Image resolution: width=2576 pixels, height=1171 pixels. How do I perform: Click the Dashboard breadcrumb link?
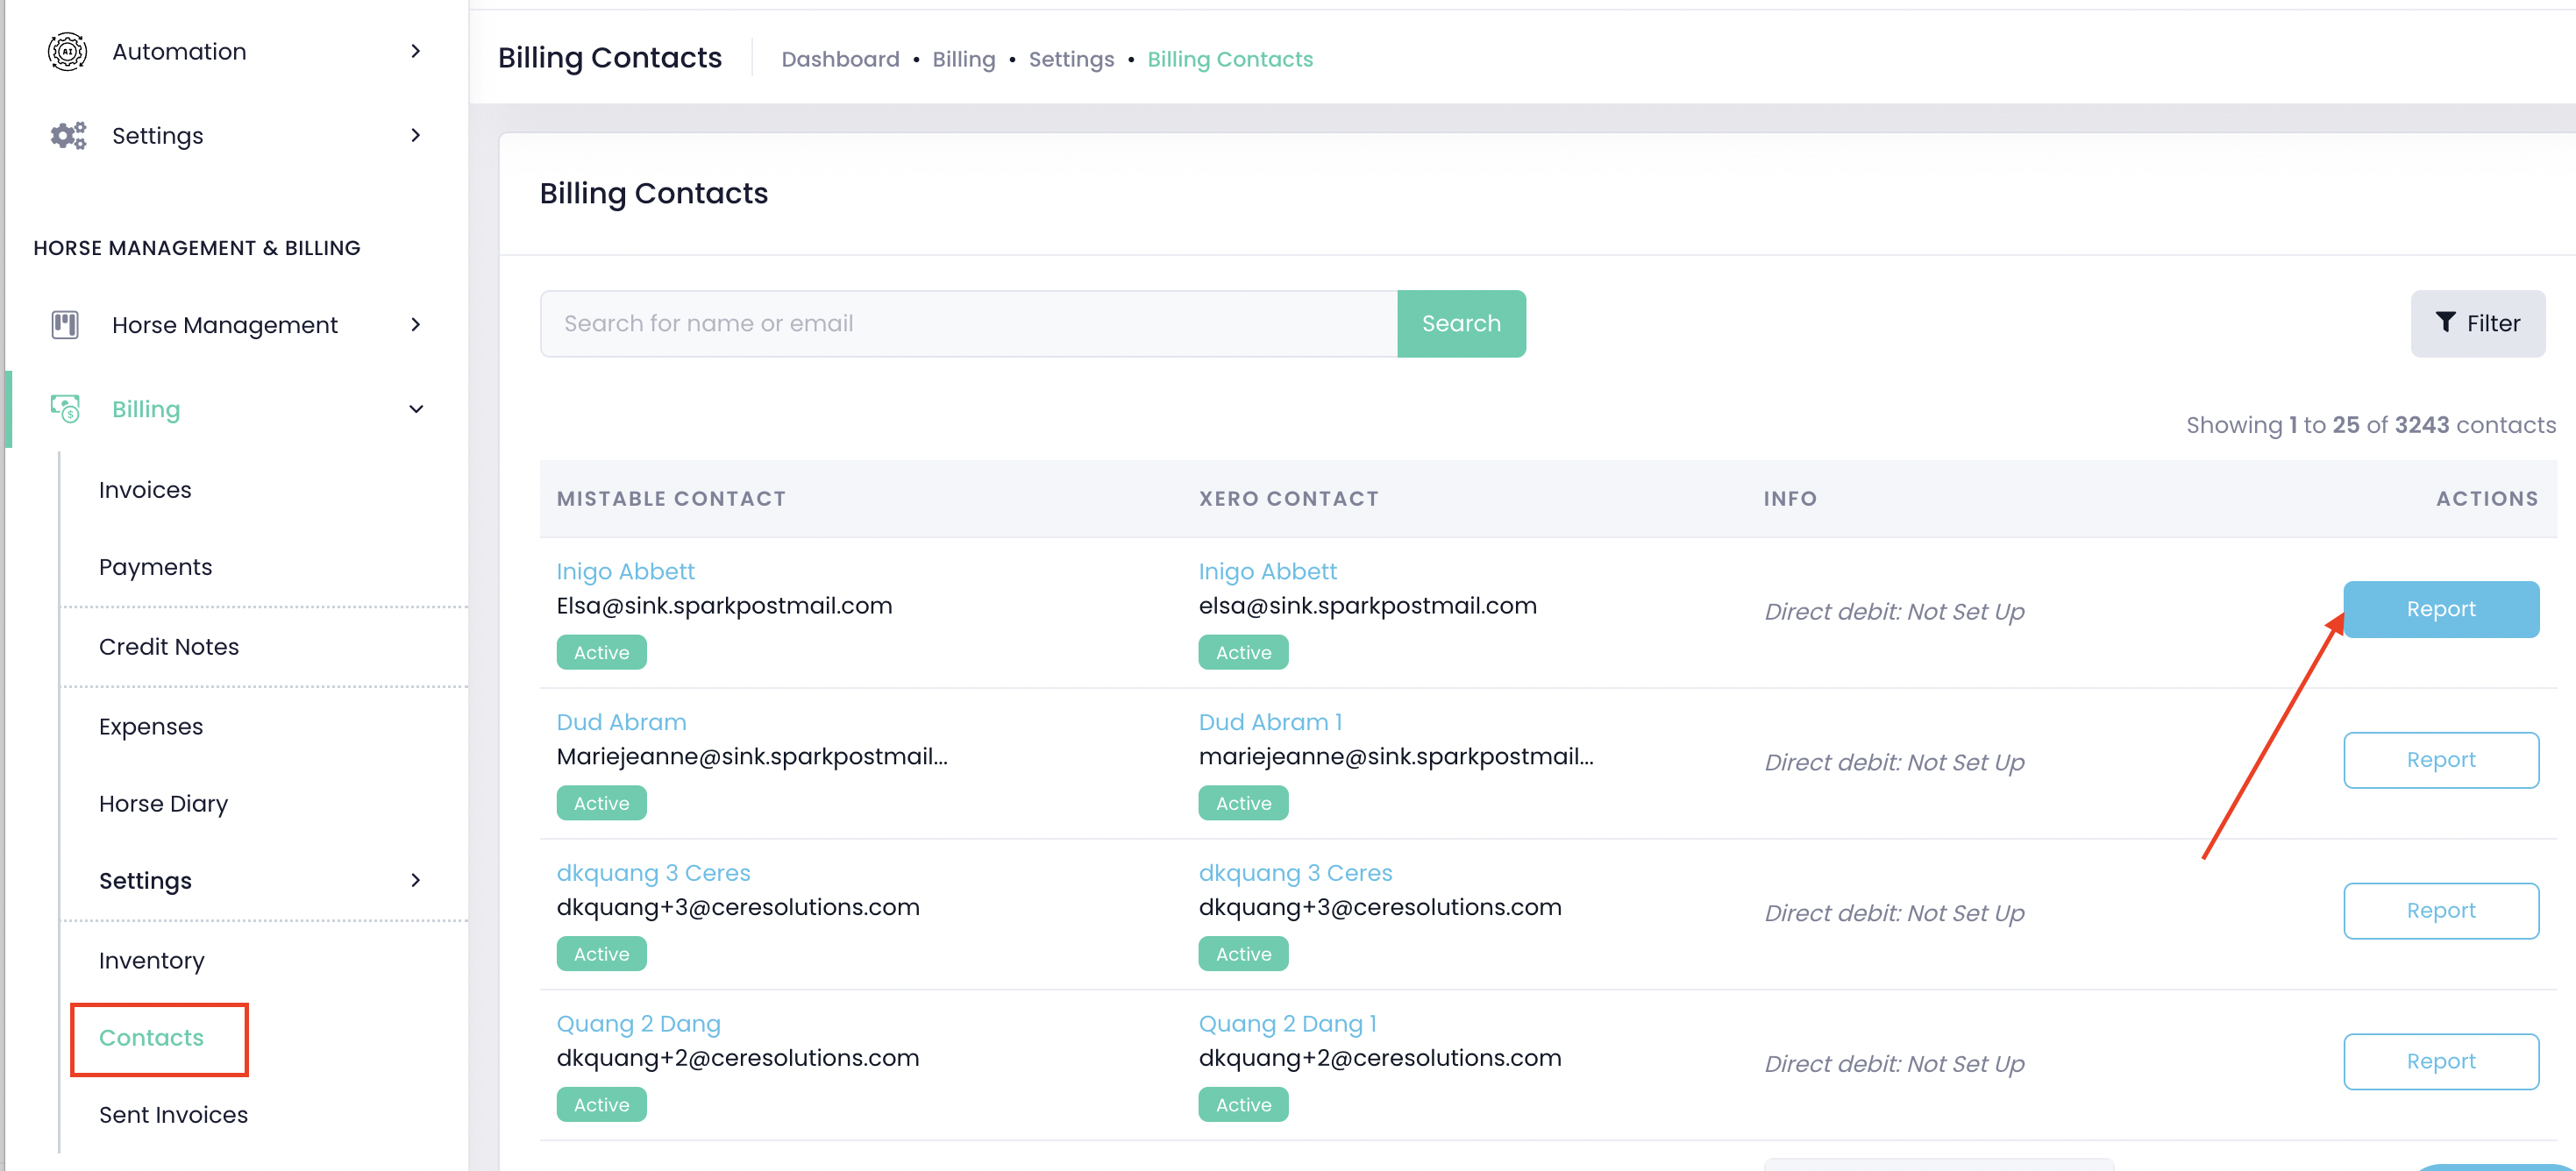click(x=840, y=60)
